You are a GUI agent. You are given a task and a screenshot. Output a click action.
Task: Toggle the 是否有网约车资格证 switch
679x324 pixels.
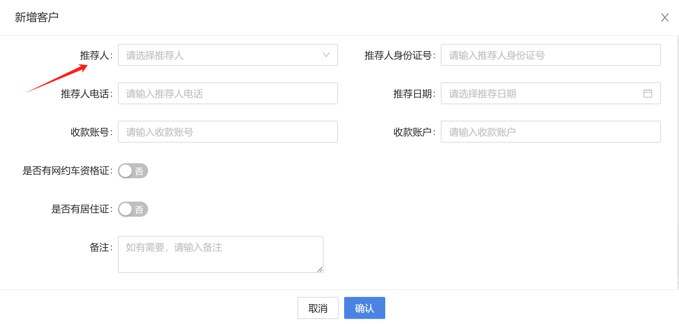(133, 171)
